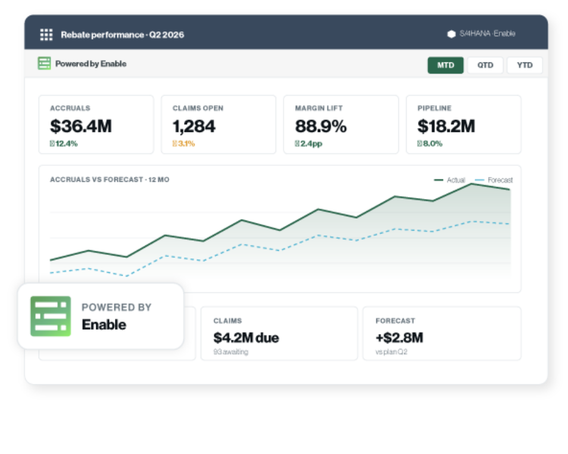This screenshot has width=568, height=454.
Task: Click the FORECAST card heading
Action: tap(395, 321)
